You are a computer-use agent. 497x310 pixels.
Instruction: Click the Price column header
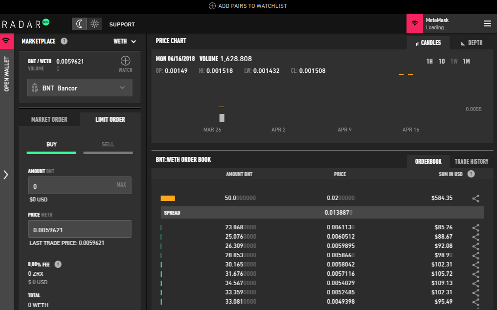tap(340, 174)
